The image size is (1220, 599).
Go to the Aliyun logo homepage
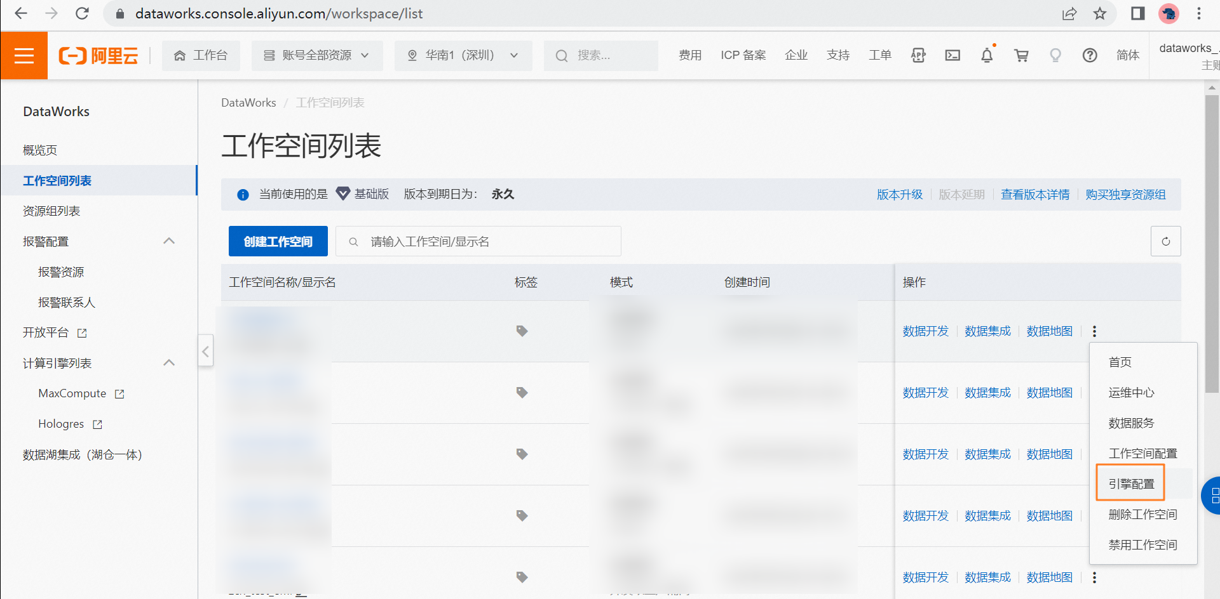(98, 56)
